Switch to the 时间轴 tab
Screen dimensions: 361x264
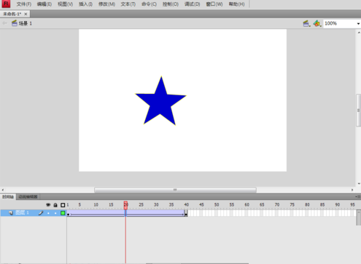[x=8, y=197]
